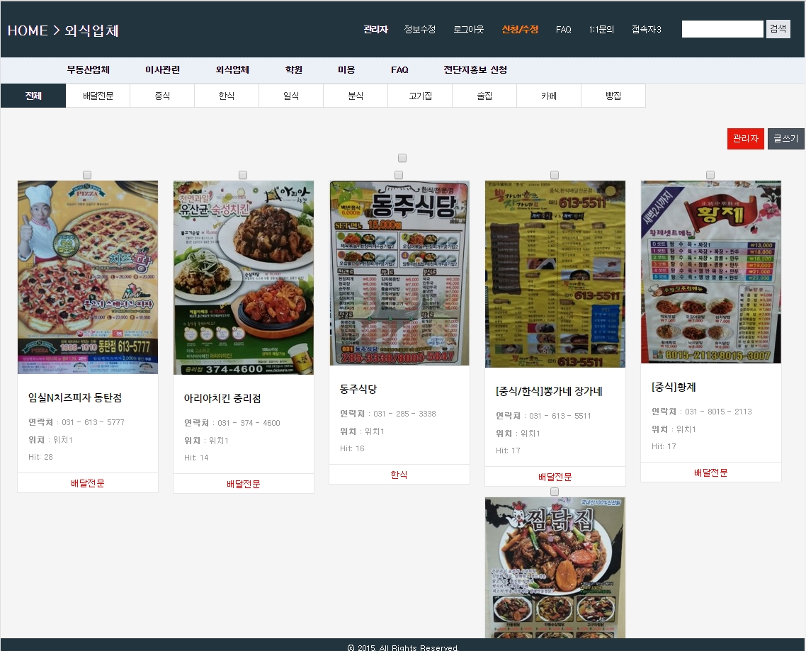Screen dimensions: 806x651
Task: Toggle the checkbox above the 찜닭집 flyer
Action: click(555, 492)
